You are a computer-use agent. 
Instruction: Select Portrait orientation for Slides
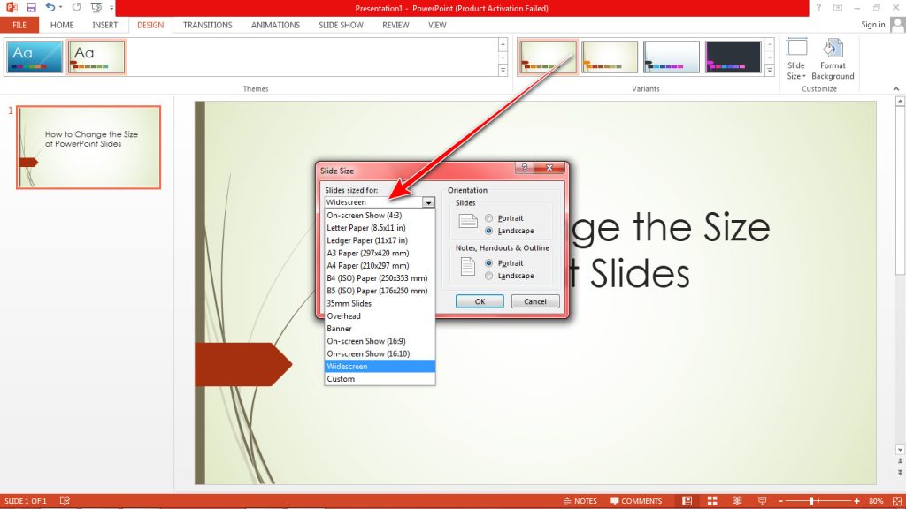click(x=489, y=217)
